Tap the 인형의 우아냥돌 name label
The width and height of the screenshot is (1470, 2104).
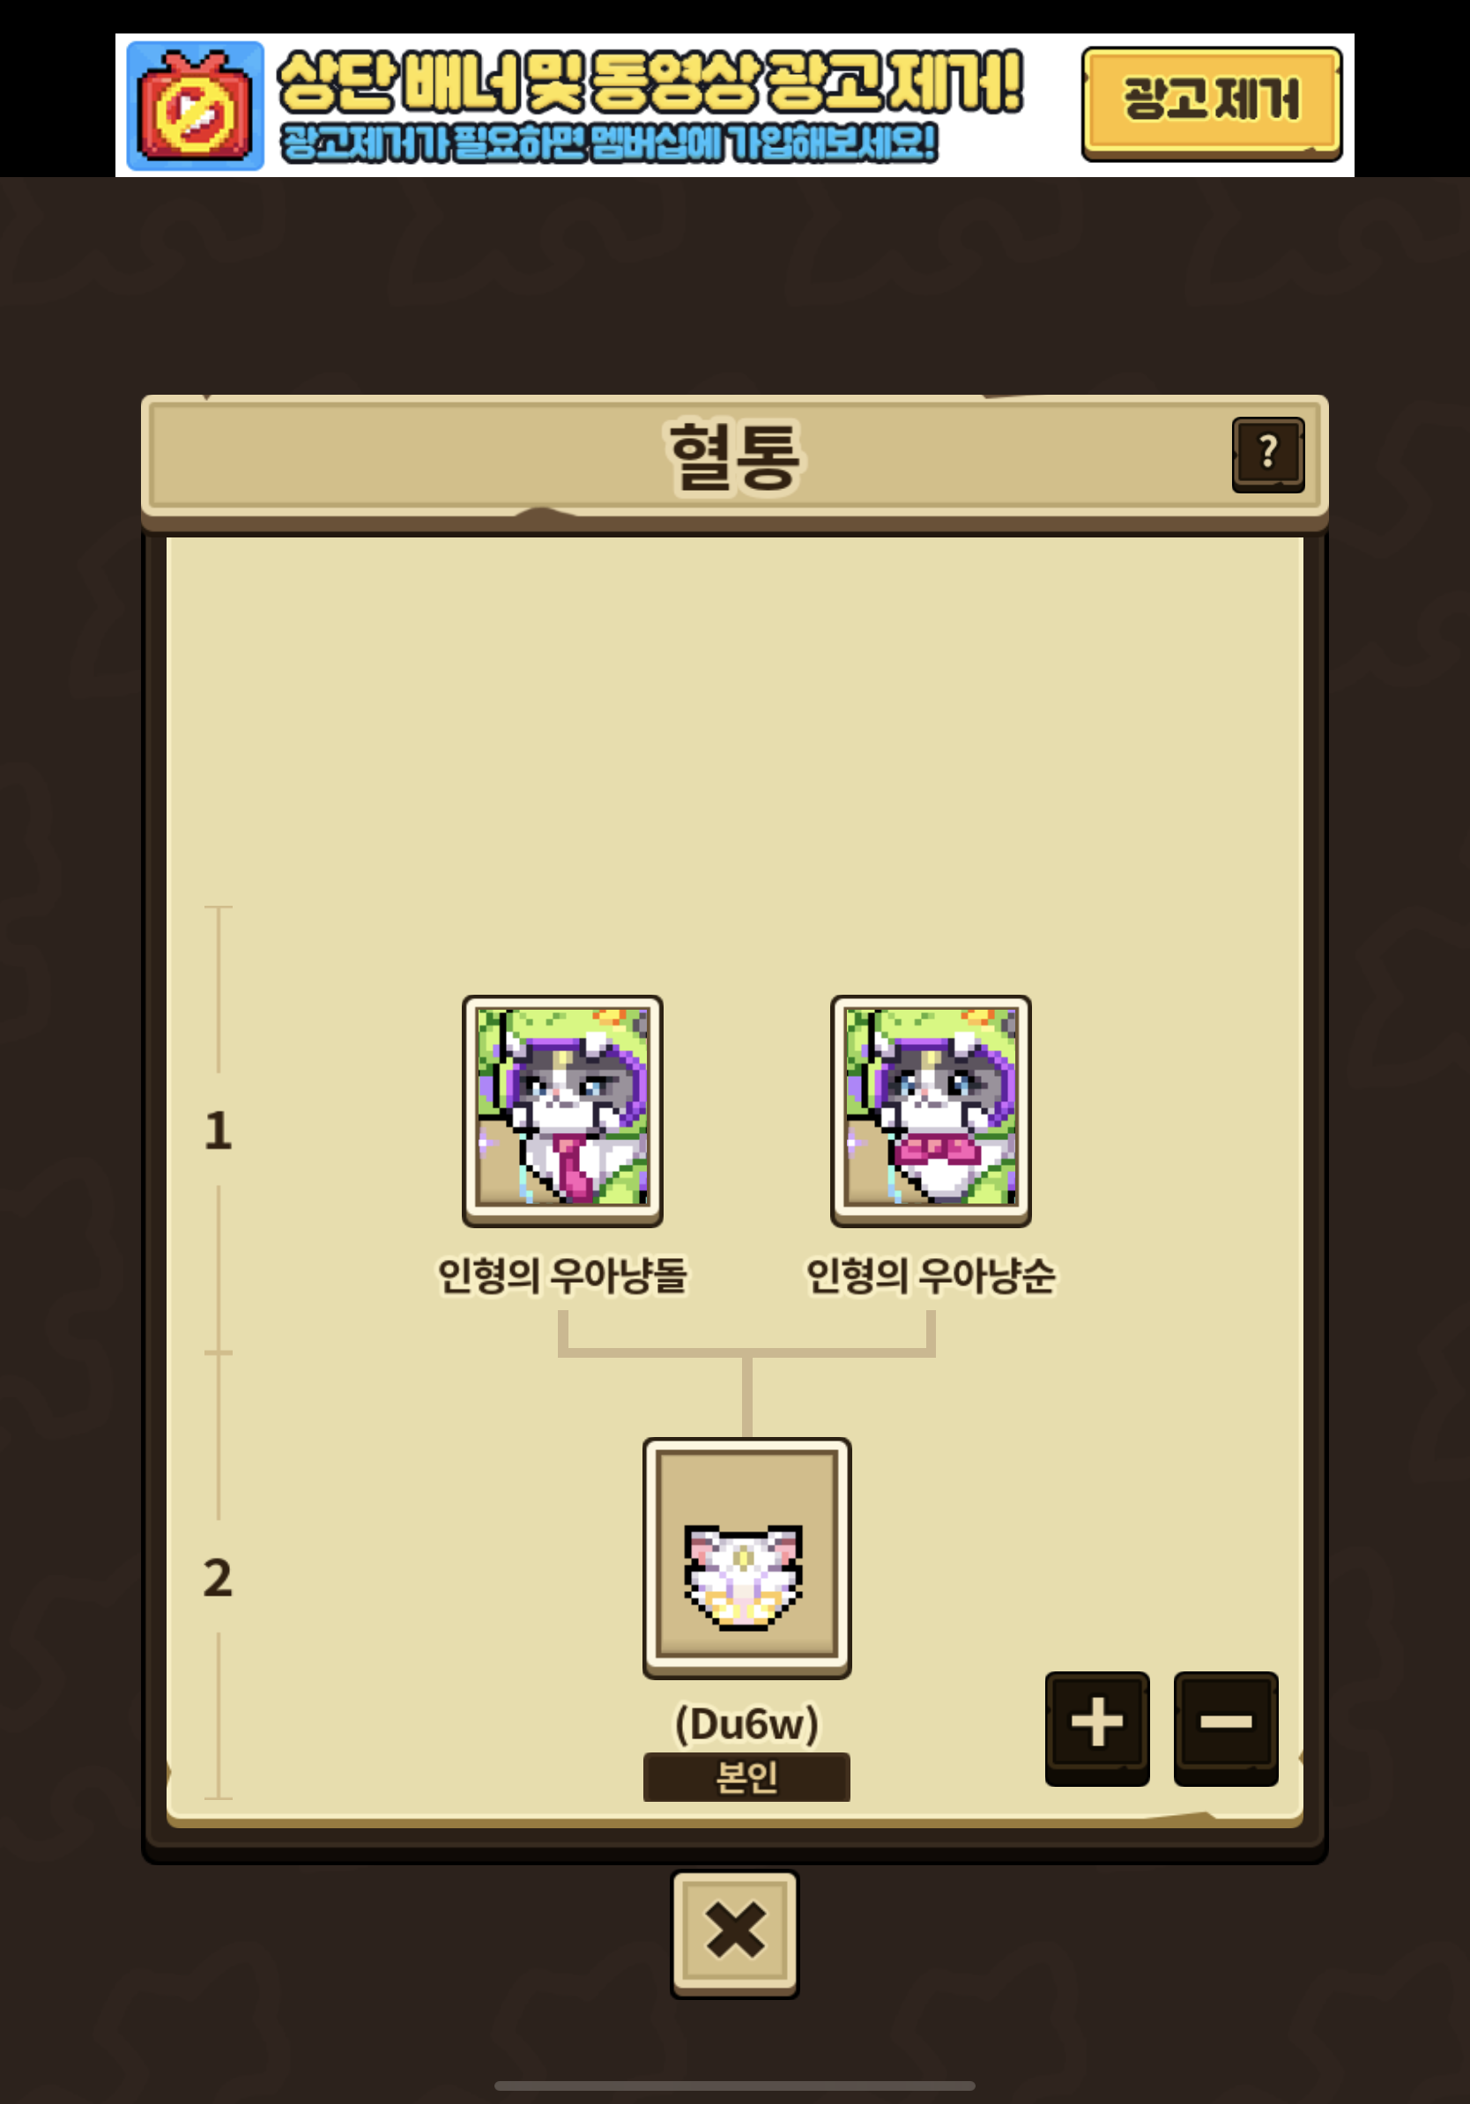(561, 1276)
